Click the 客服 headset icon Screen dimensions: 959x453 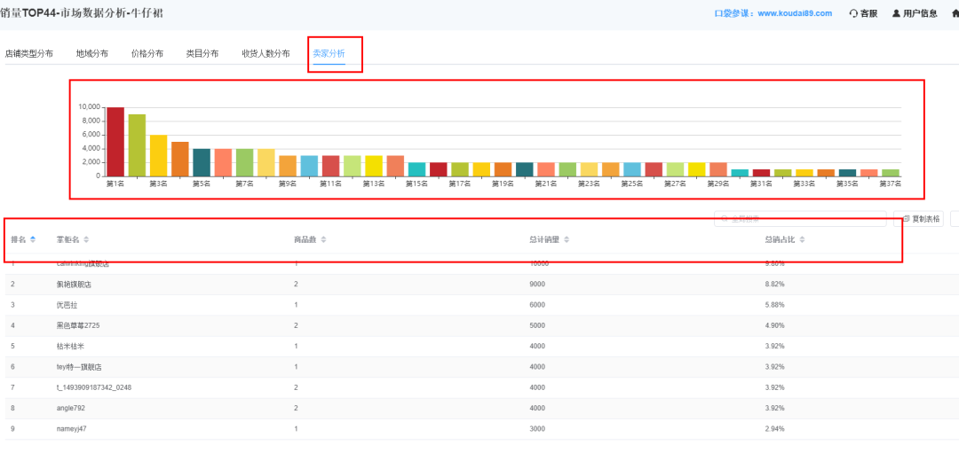click(x=853, y=13)
